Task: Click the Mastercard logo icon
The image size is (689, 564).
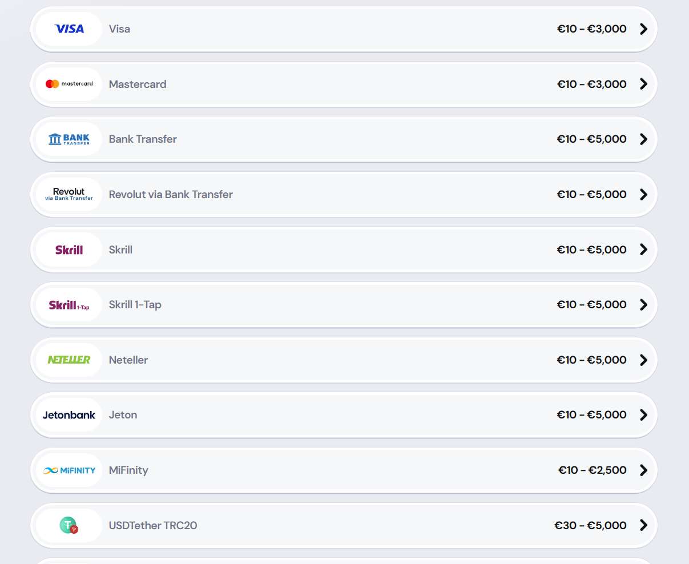Action: 69,84
